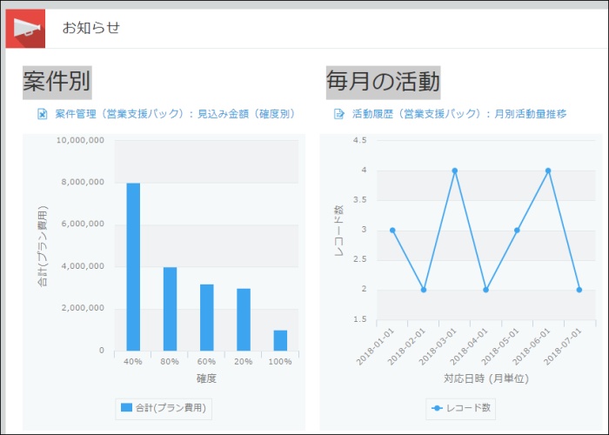
Task: Toggle the 合計(プラン費用) legend label
Action: click(x=171, y=406)
